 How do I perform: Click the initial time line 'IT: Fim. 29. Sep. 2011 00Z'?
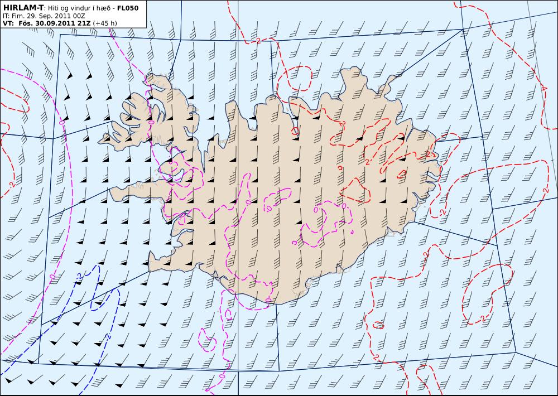44,16
